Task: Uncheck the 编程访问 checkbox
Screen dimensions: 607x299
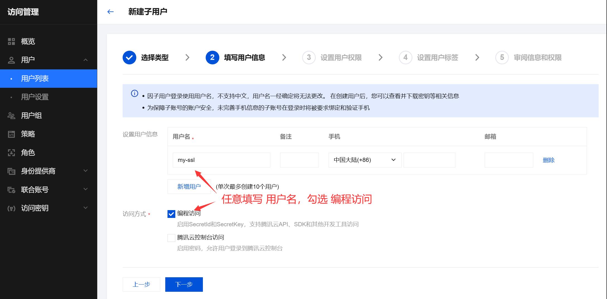Action: [171, 214]
